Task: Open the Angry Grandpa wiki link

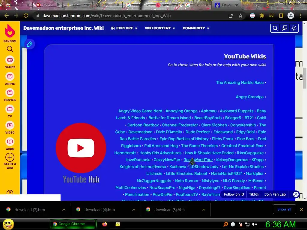Action: (x=250, y=97)
